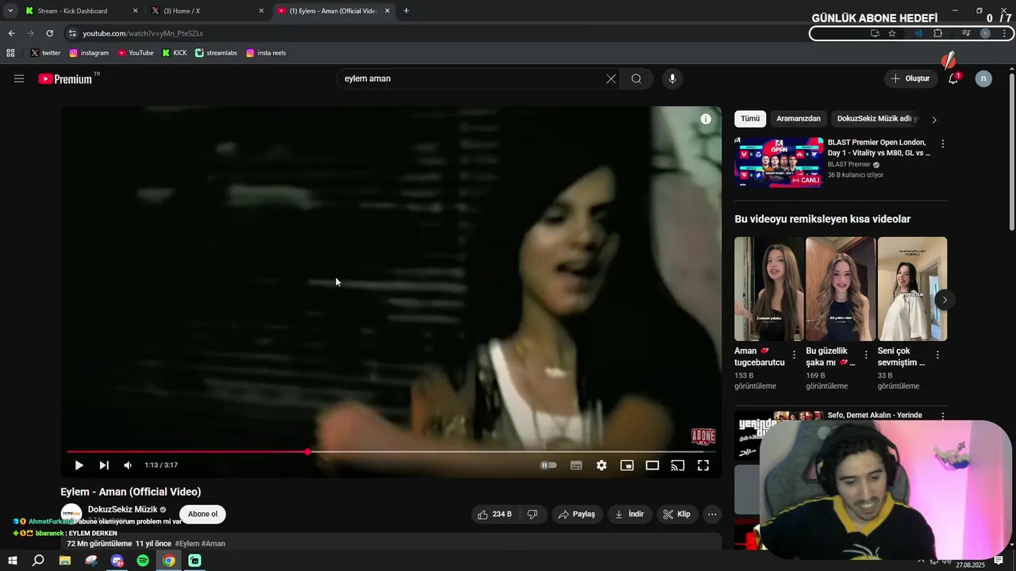
Task: Click the Oluştur create button
Action: 910,79
